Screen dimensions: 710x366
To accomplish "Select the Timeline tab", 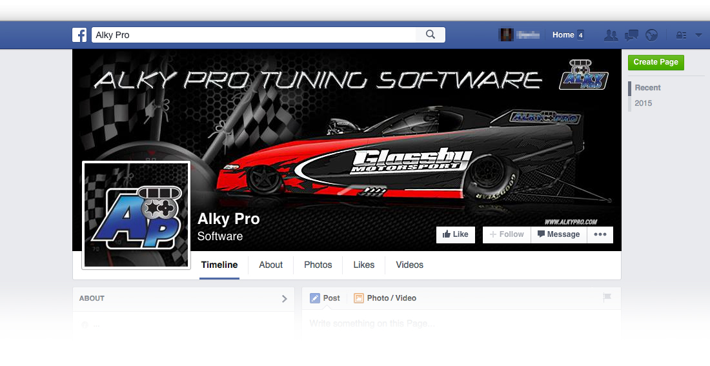I will [x=219, y=265].
